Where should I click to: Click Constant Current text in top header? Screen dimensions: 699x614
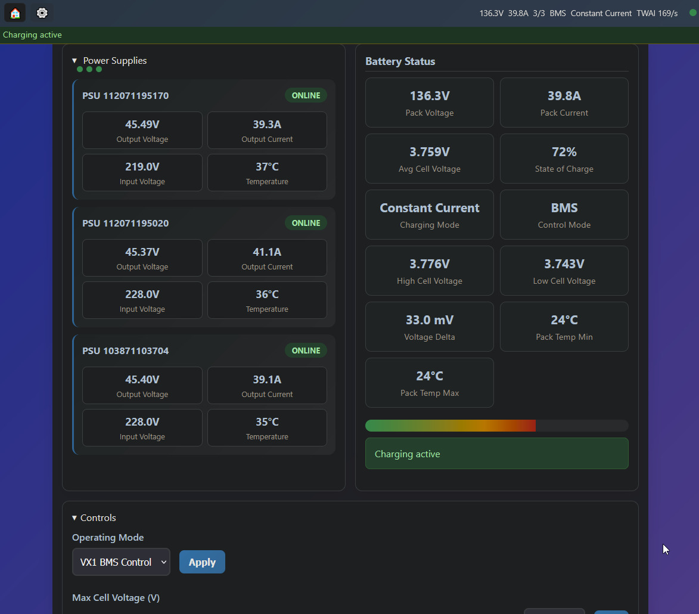click(601, 13)
